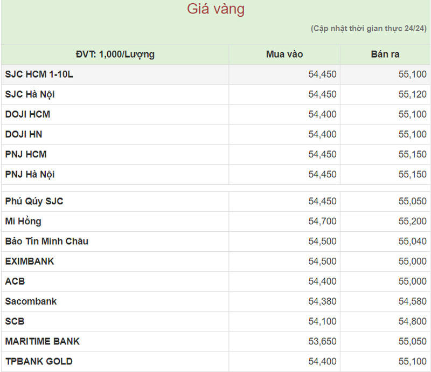Select the SCB row label
The width and height of the screenshot is (431, 372).
pos(15,321)
